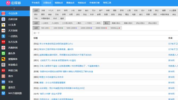Open 百度百家 via its paw icon
The height and width of the screenshot is (100, 178).
(x=3, y=19)
